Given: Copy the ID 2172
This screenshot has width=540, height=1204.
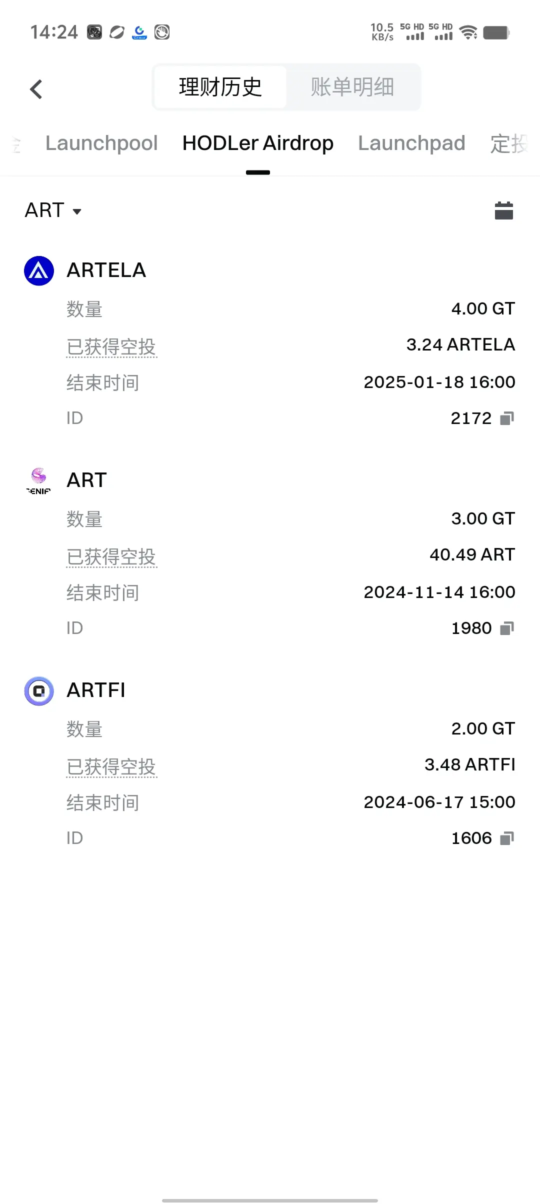Looking at the screenshot, I should (x=507, y=418).
